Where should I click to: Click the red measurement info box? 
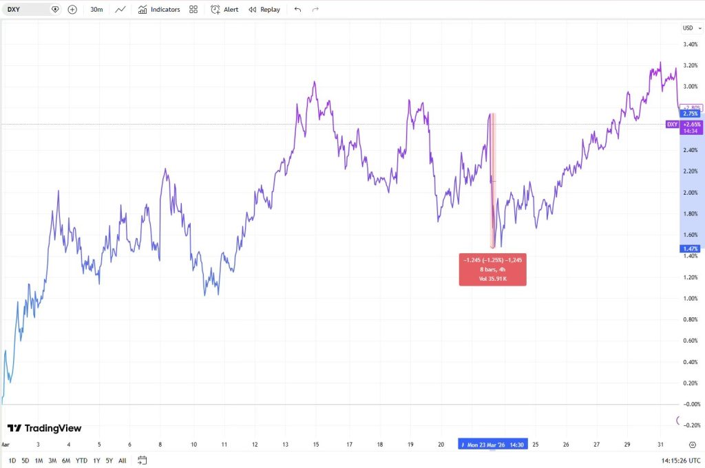(492, 269)
